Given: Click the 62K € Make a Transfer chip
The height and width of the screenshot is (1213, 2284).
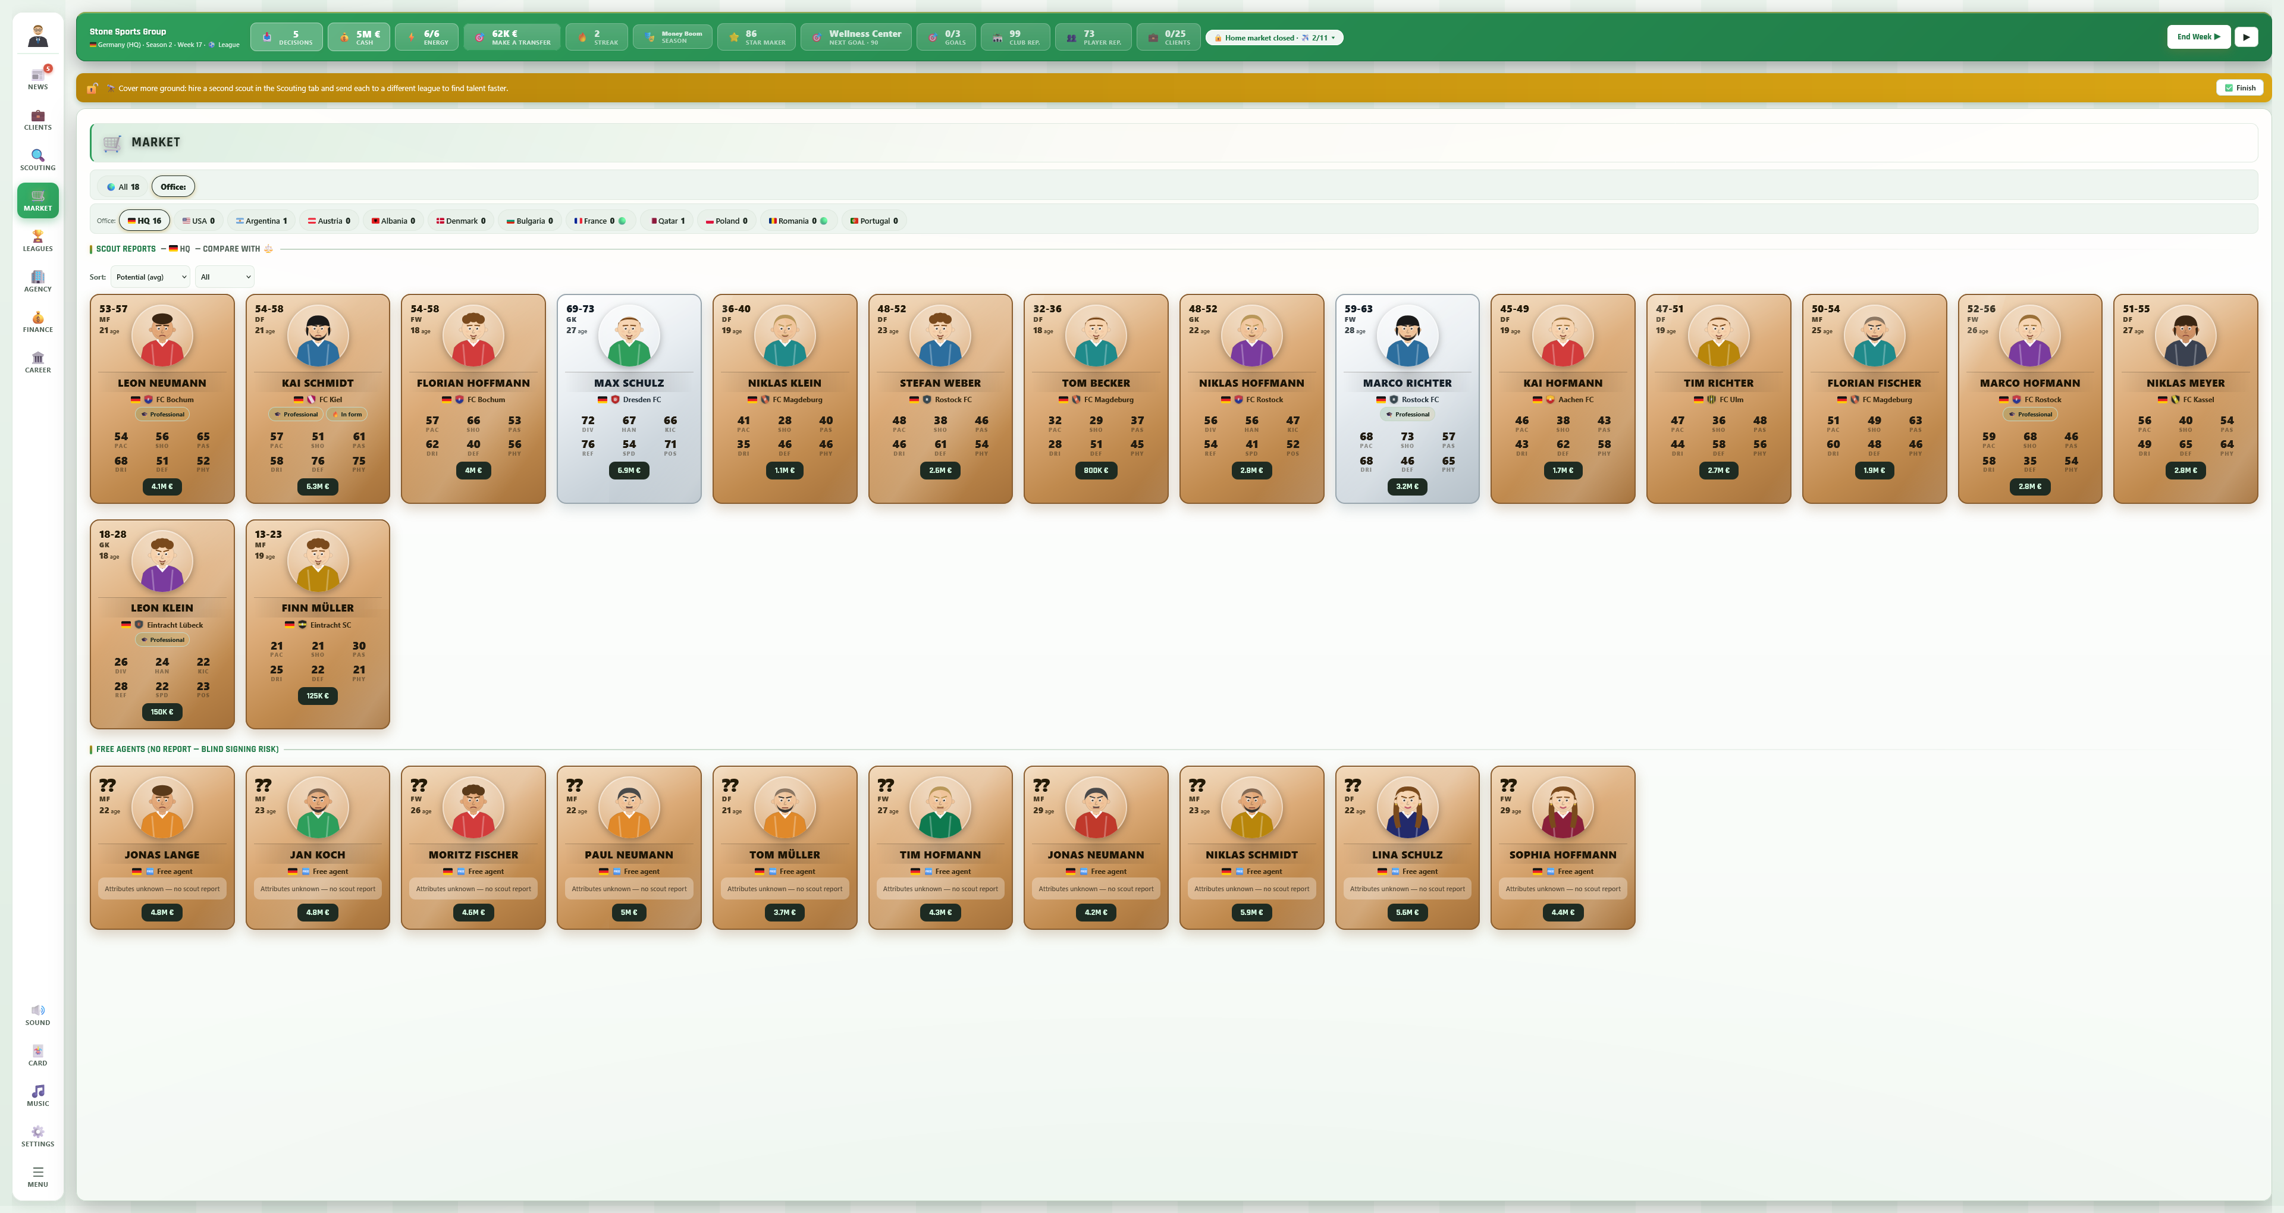Looking at the screenshot, I should pos(512,37).
